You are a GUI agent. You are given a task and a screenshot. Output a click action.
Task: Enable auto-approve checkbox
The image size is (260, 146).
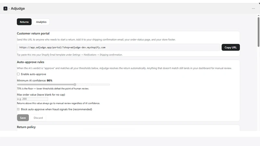[18, 74]
